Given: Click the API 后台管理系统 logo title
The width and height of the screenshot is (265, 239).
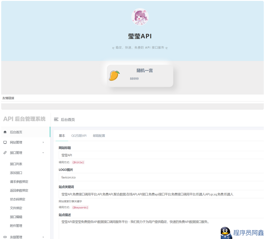Looking at the screenshot, I should 24,119.
